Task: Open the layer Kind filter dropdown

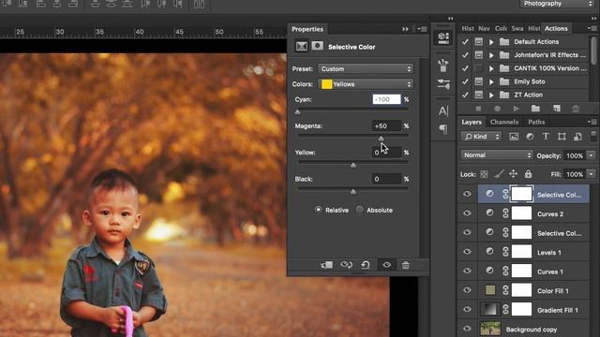Action: pyautogui.click(x=481, y=137)
